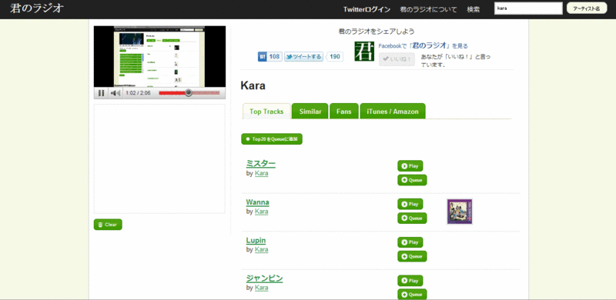This screenshot has width=616, height=300.
Task: Play the Wanna track
Action: pyautogui.click(x=410, y=204)
